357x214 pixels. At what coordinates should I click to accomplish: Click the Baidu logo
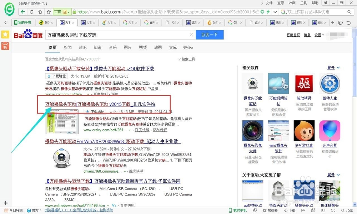tap(28, 34)
